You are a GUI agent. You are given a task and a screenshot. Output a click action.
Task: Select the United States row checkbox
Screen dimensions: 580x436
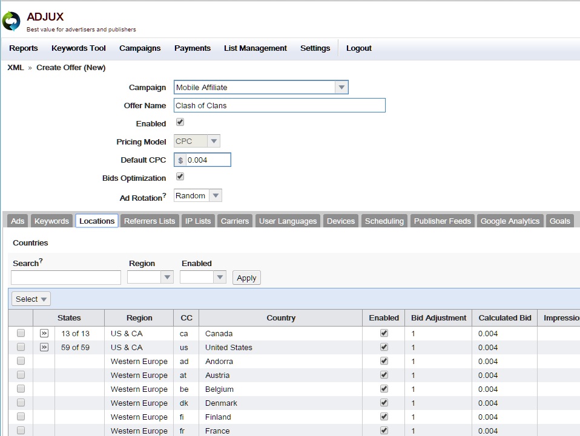pos(21,347)
